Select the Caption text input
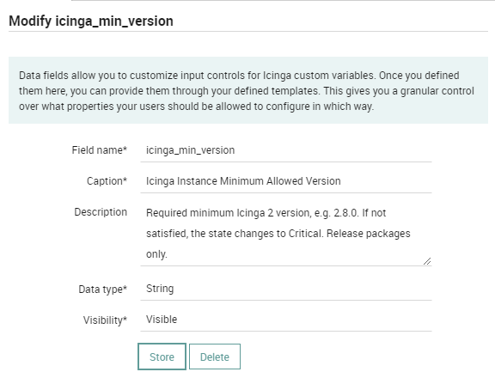 (x=286, y=181)
